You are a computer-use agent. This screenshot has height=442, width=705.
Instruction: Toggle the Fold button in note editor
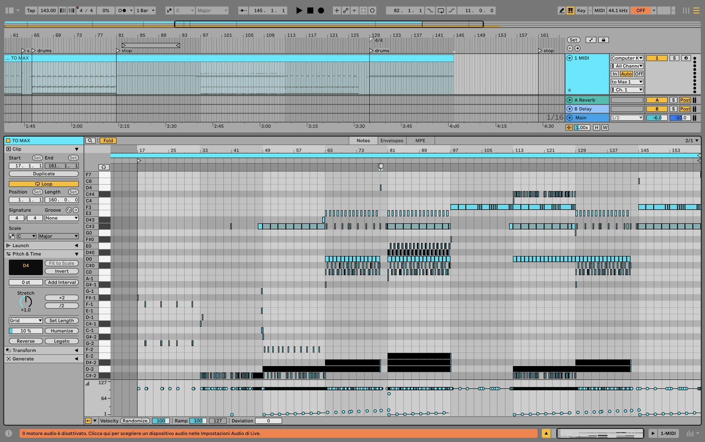point(108,140)
